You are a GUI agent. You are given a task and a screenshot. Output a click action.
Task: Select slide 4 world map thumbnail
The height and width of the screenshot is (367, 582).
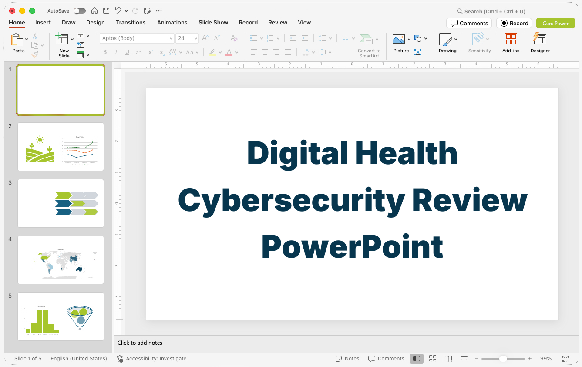(61, 260)
